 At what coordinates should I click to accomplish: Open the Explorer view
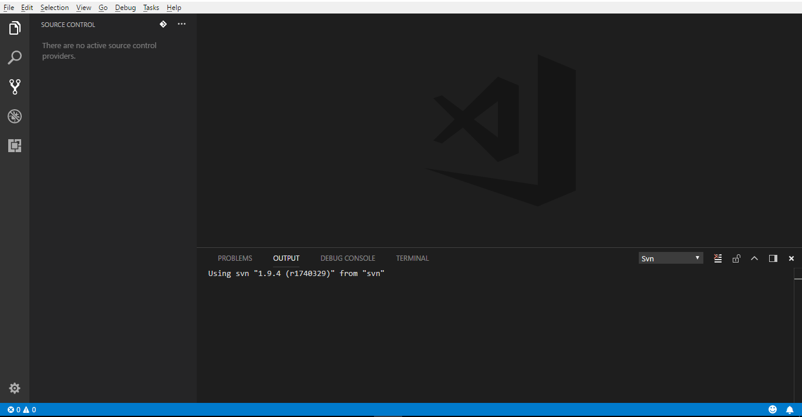click(15, 28)
